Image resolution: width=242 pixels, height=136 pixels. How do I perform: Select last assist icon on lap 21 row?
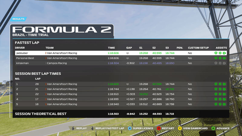(224, 89)
